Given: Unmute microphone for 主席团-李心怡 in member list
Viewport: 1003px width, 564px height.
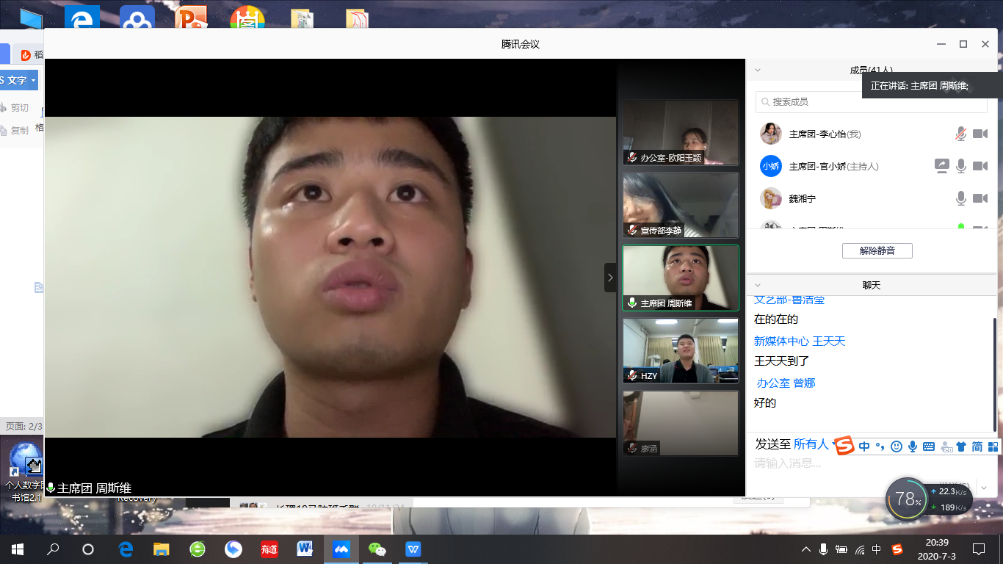Looking at the screenshot, I should click(x=960, y=134).
